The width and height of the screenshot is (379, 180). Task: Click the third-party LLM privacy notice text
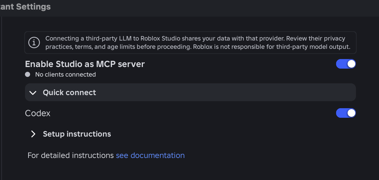[198, 43]
